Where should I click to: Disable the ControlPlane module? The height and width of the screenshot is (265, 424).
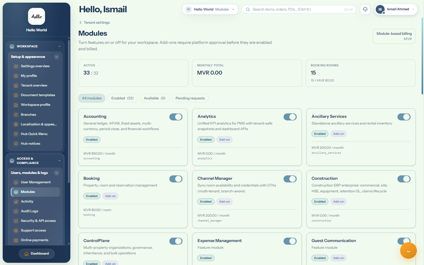(176, 241)
